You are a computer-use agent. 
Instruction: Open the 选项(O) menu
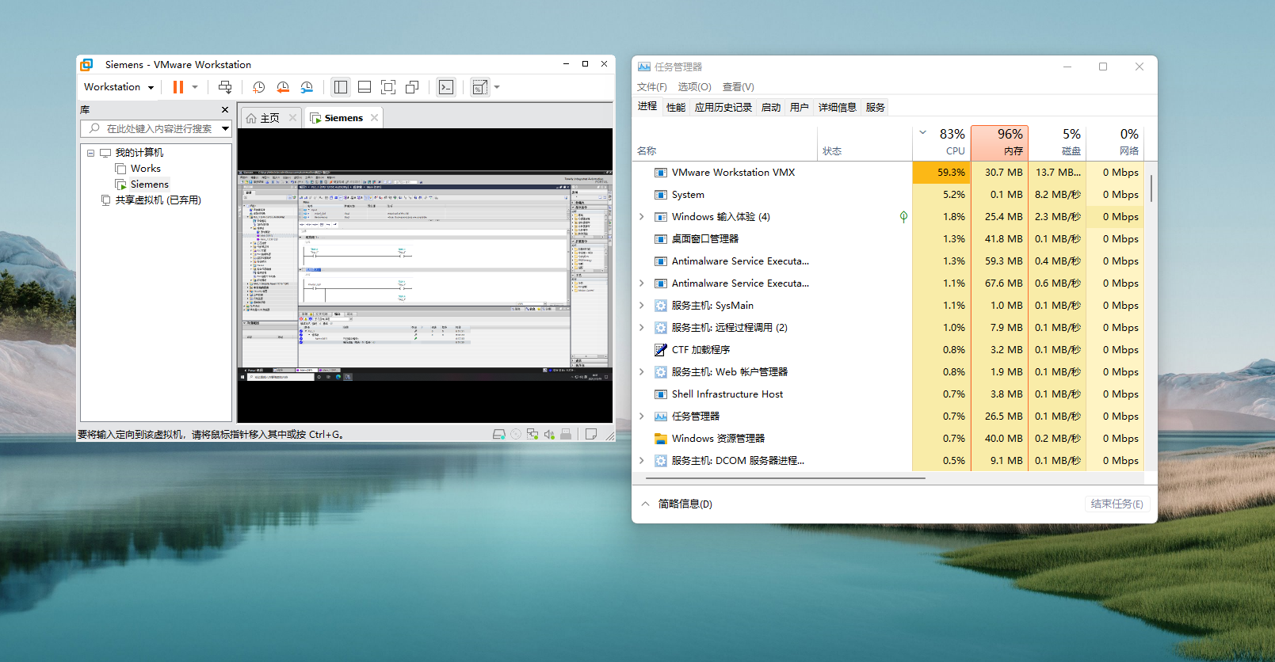[694, 87]
